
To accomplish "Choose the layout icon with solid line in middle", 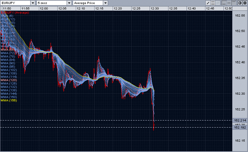I will click(229, 3).
